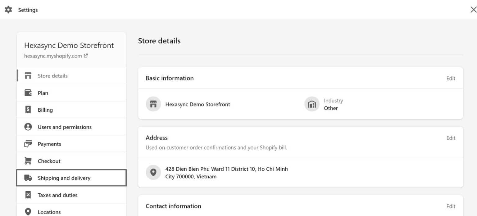Open Shipping via the truck icon
This screenshot has height=216, width=477.
pos(28,178)
